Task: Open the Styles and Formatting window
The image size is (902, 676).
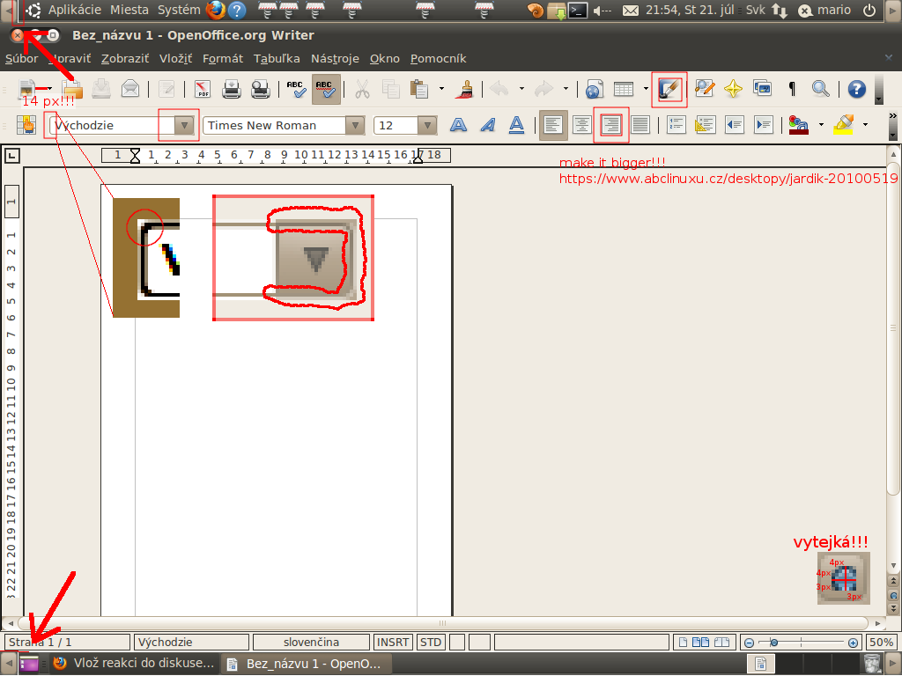Action: pyautogui.click(x=26, y=125)
